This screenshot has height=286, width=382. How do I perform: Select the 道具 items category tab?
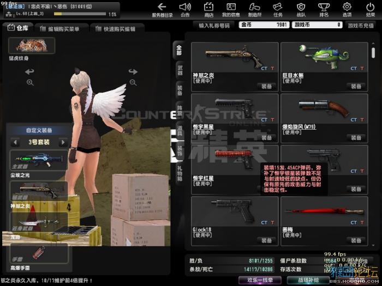pyautogui.click(x=180, y=131)
